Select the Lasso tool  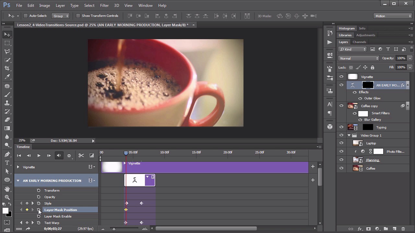tap(7, 51)
